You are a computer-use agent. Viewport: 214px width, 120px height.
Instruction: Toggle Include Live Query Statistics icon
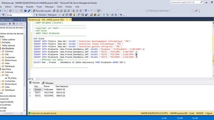tap(83, 15)
